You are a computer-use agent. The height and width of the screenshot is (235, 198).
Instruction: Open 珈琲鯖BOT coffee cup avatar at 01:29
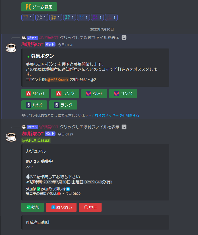[11, 137]
